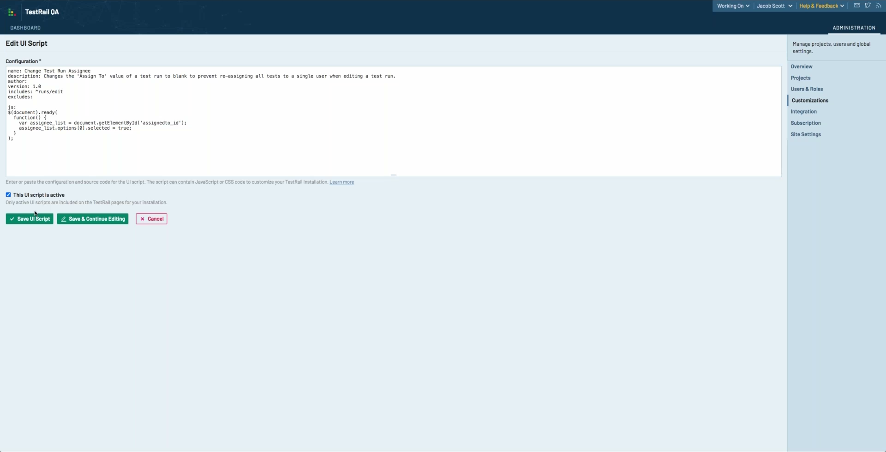Open the Working On dropdown
This screenshot has width=886, height=452.
733,6
